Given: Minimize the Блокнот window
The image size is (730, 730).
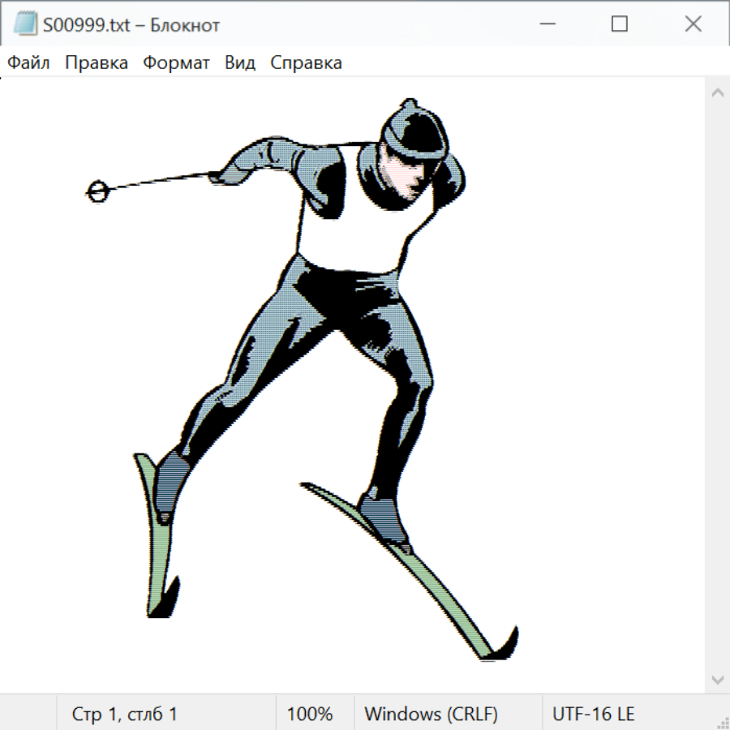Looking at the screenshot, I should click(x=546, y=24).
